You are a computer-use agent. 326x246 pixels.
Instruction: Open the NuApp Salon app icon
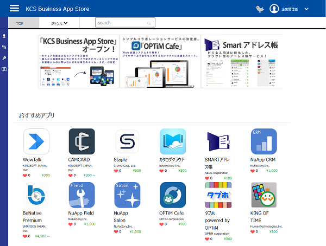tap(127, 195)
